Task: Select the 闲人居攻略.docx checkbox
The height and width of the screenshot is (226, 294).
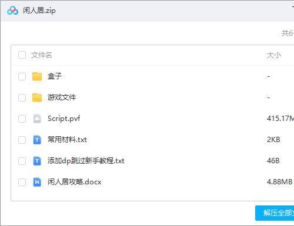Action: tap(22, 182)
